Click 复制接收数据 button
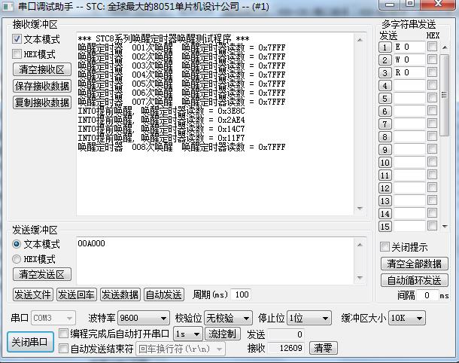Image resolution: width=459 pixels, height=363 pixels. click(x=42, y=102)
